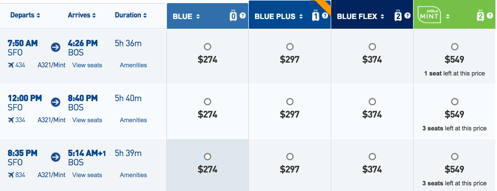This screenshot has height=191, width=497.
Task: Sort flights by Arrives time
Action: click(82, 15)
